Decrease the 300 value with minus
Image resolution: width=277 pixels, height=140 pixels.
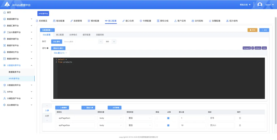point(101,42)
